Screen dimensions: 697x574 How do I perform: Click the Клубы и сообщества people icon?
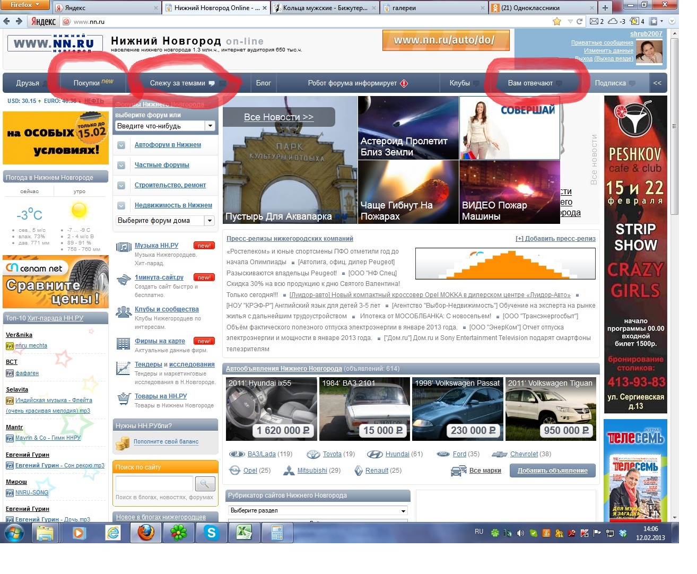point(124,311)
